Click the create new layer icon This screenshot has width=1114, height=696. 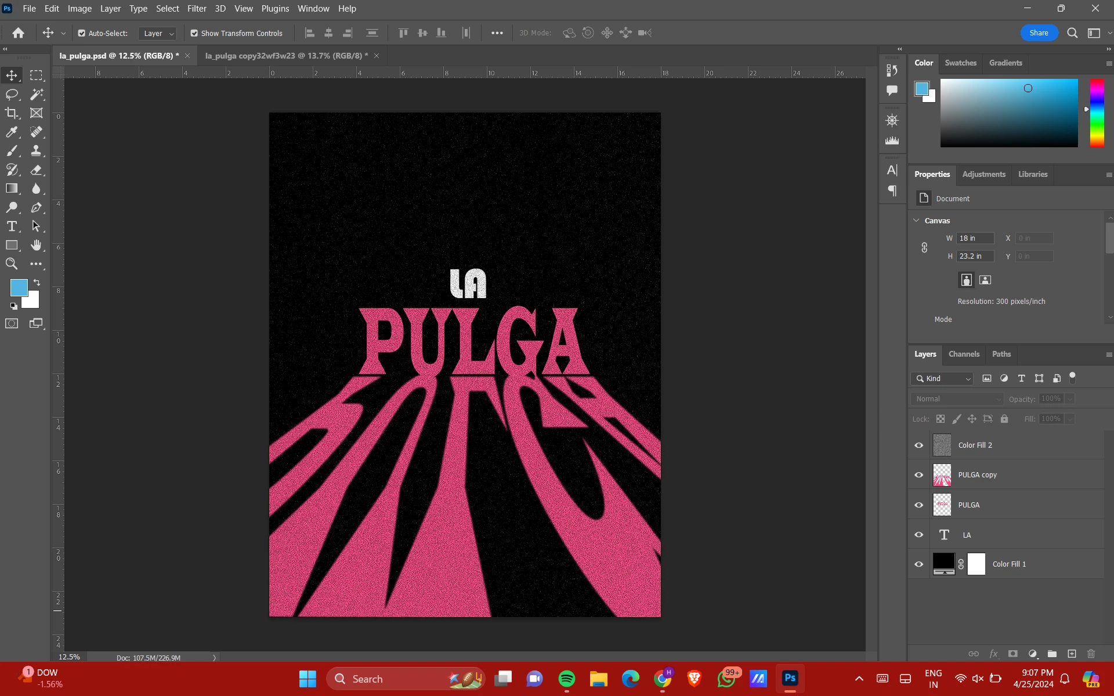(1072, 654)
